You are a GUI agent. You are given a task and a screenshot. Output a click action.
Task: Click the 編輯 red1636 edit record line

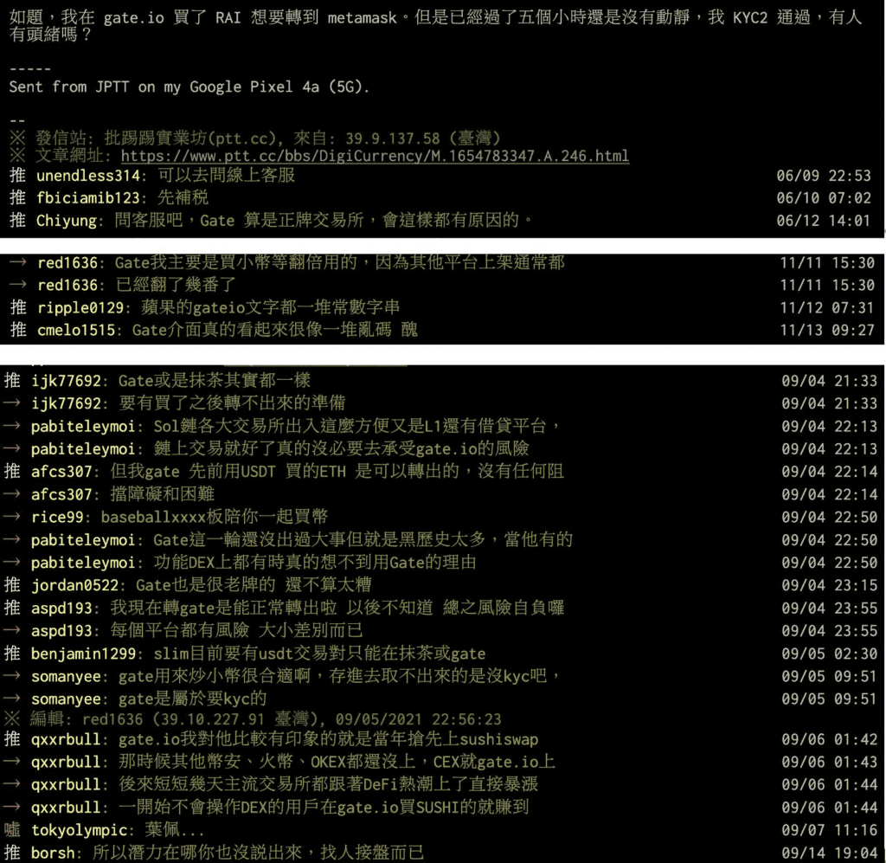click(x=253, y=719)
